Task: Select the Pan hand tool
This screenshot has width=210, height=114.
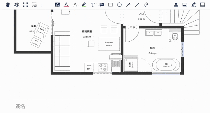Action: coord(8,5)
